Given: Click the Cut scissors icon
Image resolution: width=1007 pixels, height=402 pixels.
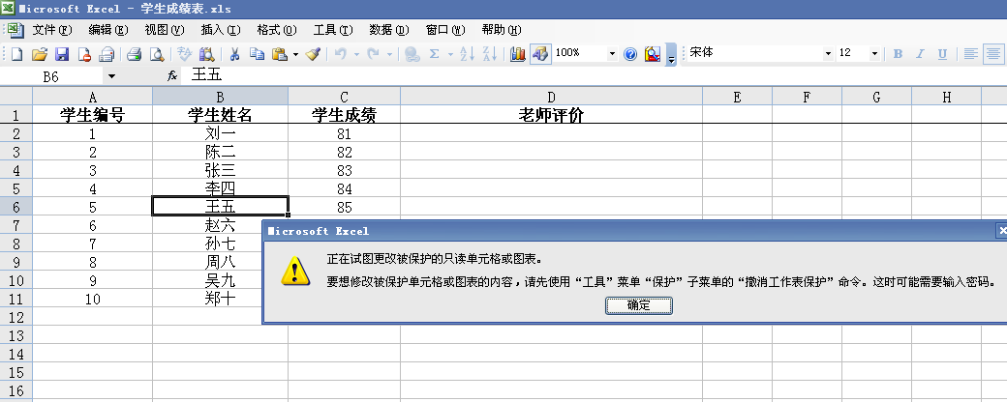Looking at the screenshot, I should coord(234,54).
